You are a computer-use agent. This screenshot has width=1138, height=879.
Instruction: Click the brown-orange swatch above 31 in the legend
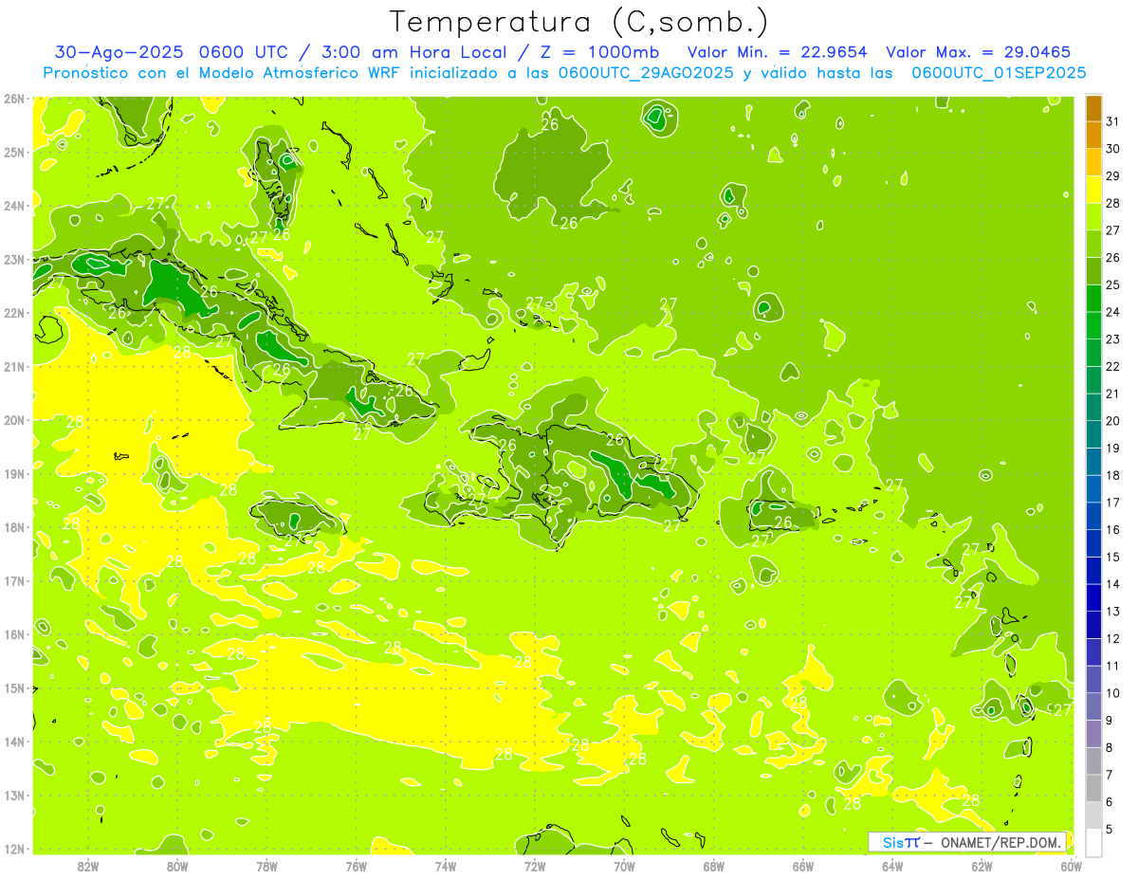click(x=1093, y=108)
